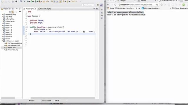Open the dropdown arrow next to Debug icon
This screenshot has height=105, width=188.
(x=30, y=1)
